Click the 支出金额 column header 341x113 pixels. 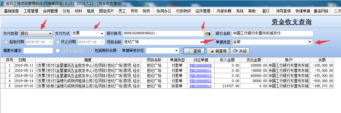[x=254, y=60]
